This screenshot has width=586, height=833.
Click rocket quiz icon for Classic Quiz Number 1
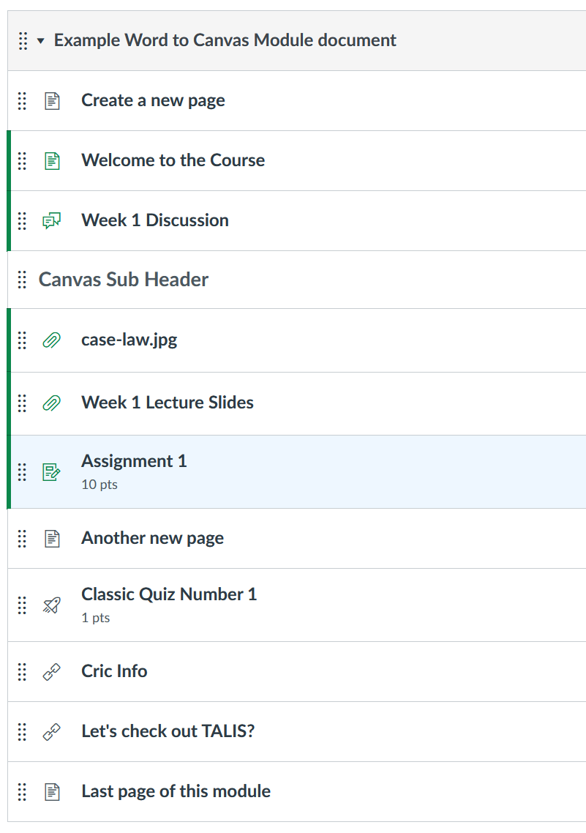[51, 605]
